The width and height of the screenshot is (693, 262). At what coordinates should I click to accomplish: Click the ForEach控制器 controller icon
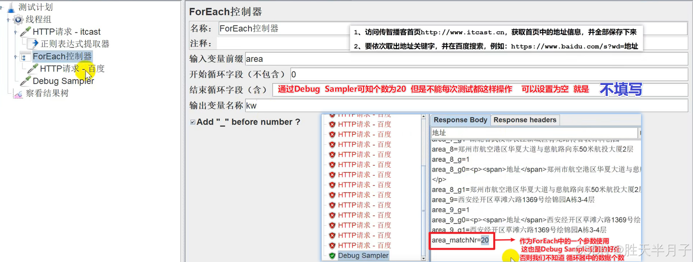point(25,57)
